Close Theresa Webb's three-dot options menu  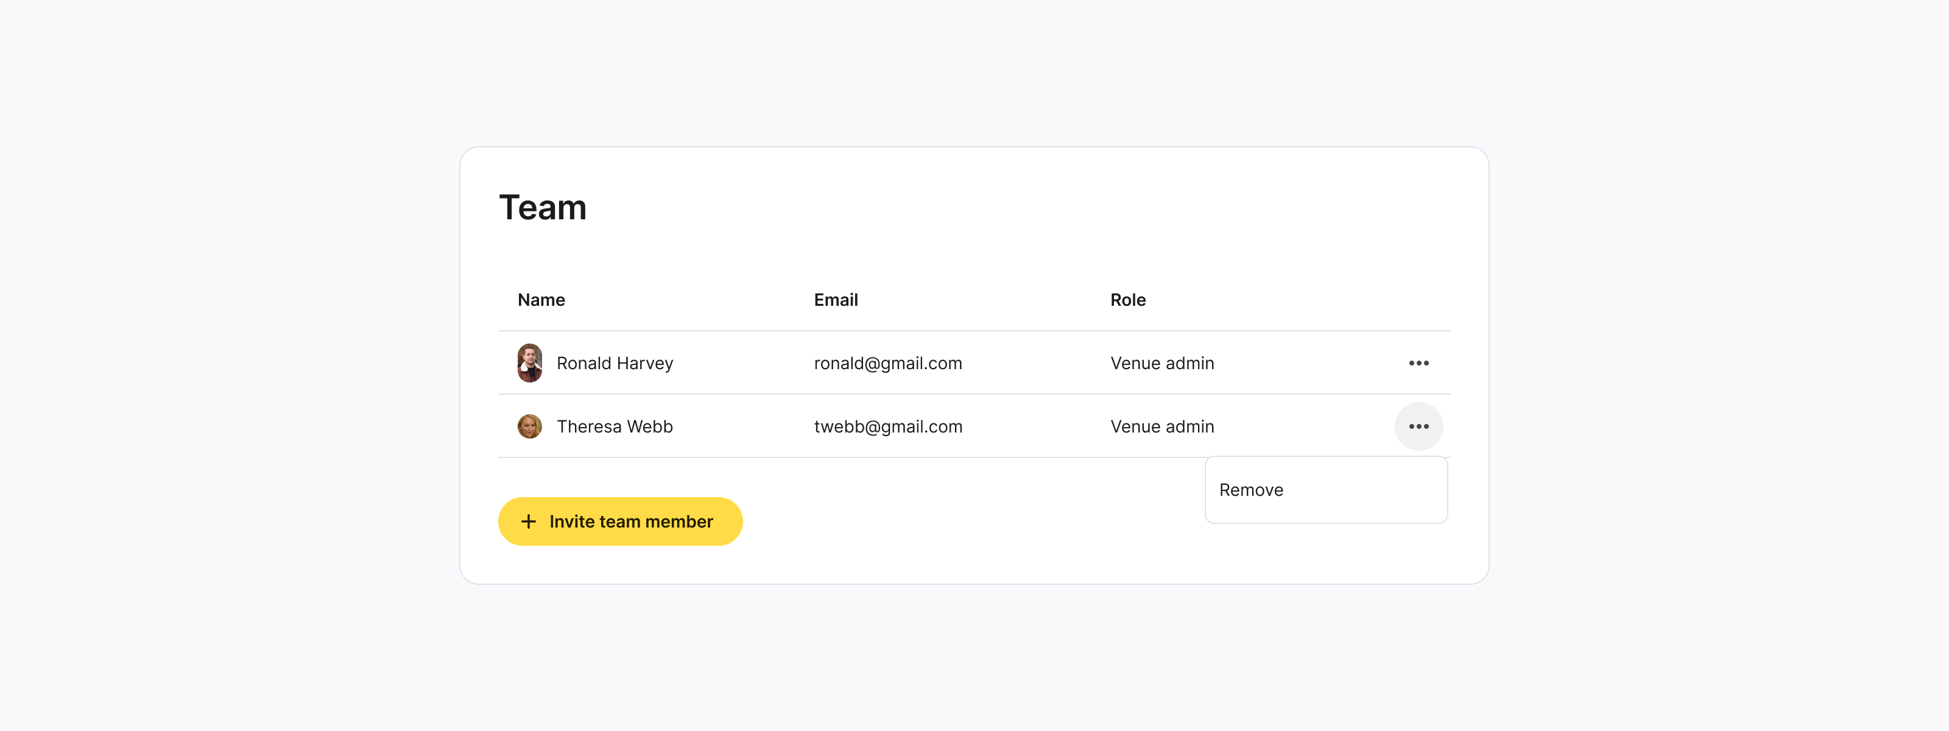(1418, 427)
